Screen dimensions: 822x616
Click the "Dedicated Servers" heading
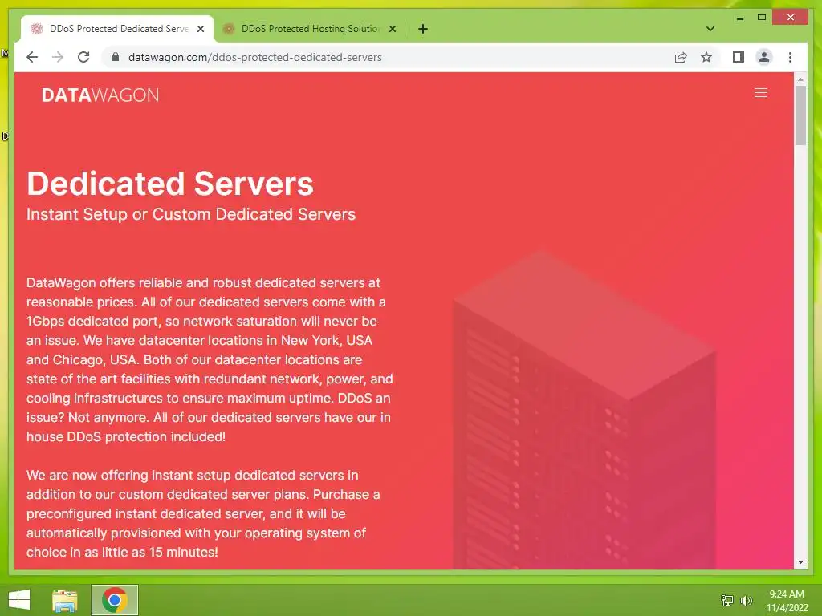pos(170,184)
